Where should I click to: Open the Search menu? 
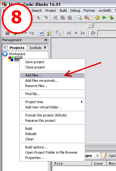click(37, 11)
